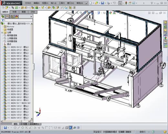Expand the 注解 annotations tree node
Viewport: 168px width, 134px height.
[2, 33]
